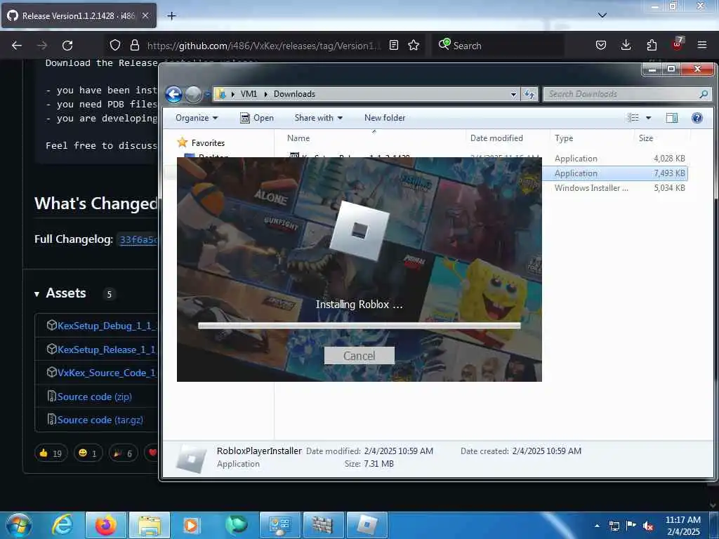Screen dimensions: 719x539
Task: Sort by Type column
Action: (564, 138)
